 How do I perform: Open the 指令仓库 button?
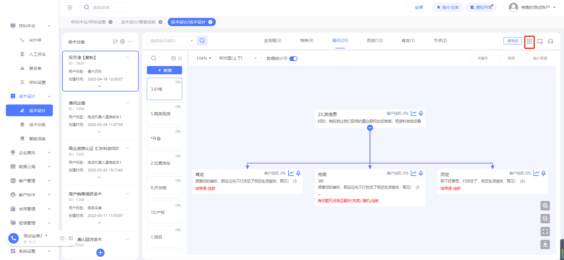(x=448, y=7)
